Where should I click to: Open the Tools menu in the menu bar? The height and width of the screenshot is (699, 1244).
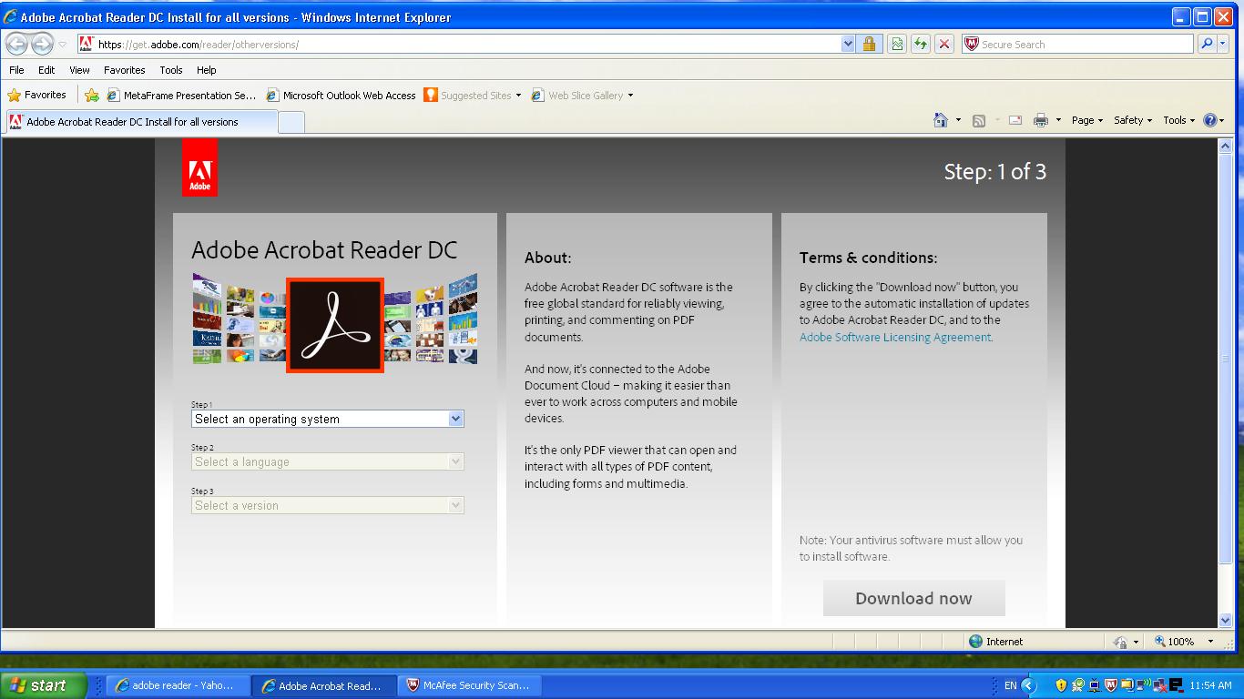[x=171, y=70]
